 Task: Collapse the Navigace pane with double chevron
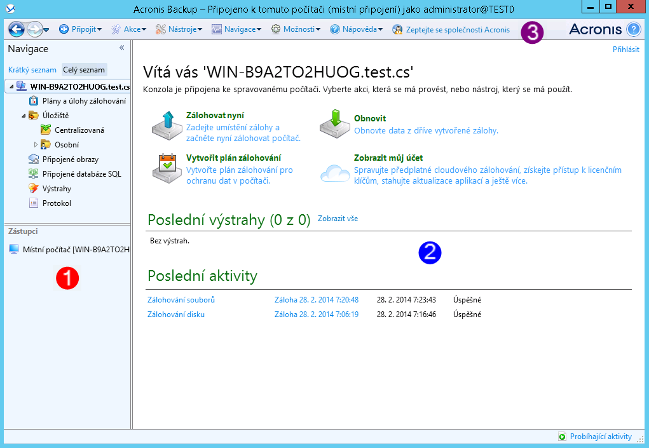coord(121,48)
